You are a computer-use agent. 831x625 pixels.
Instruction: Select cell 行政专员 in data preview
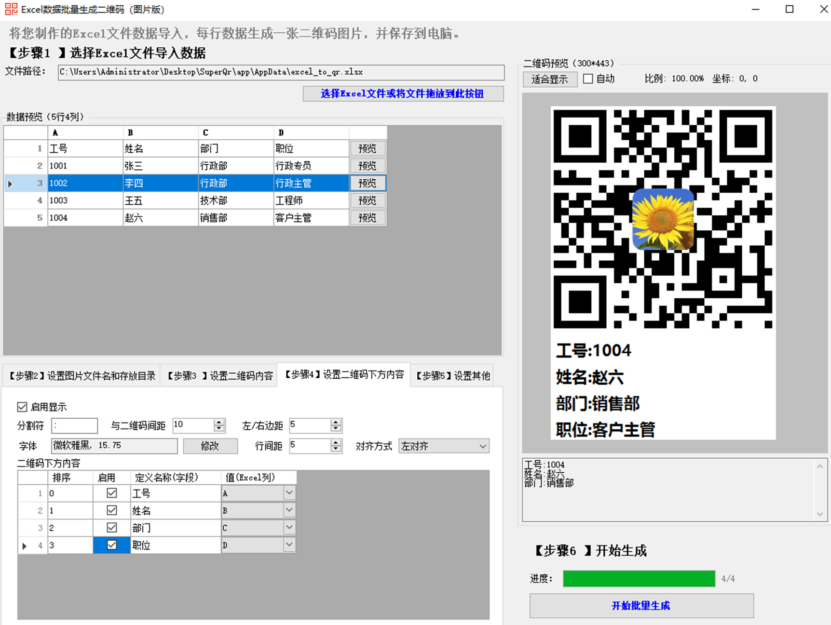coord(311,166)
